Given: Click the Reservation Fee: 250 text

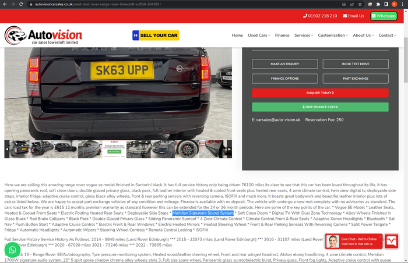Looking at the screenshot, I should coord(324,120).
